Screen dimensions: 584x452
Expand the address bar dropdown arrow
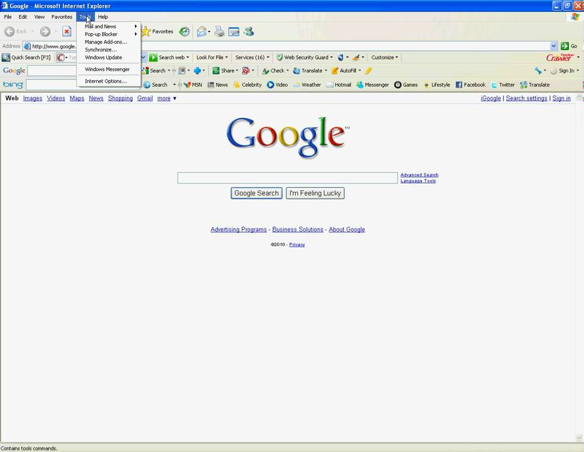[x=553, y=46]
